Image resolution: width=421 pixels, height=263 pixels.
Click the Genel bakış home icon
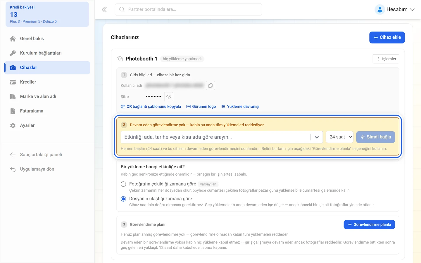coord(13,39)
